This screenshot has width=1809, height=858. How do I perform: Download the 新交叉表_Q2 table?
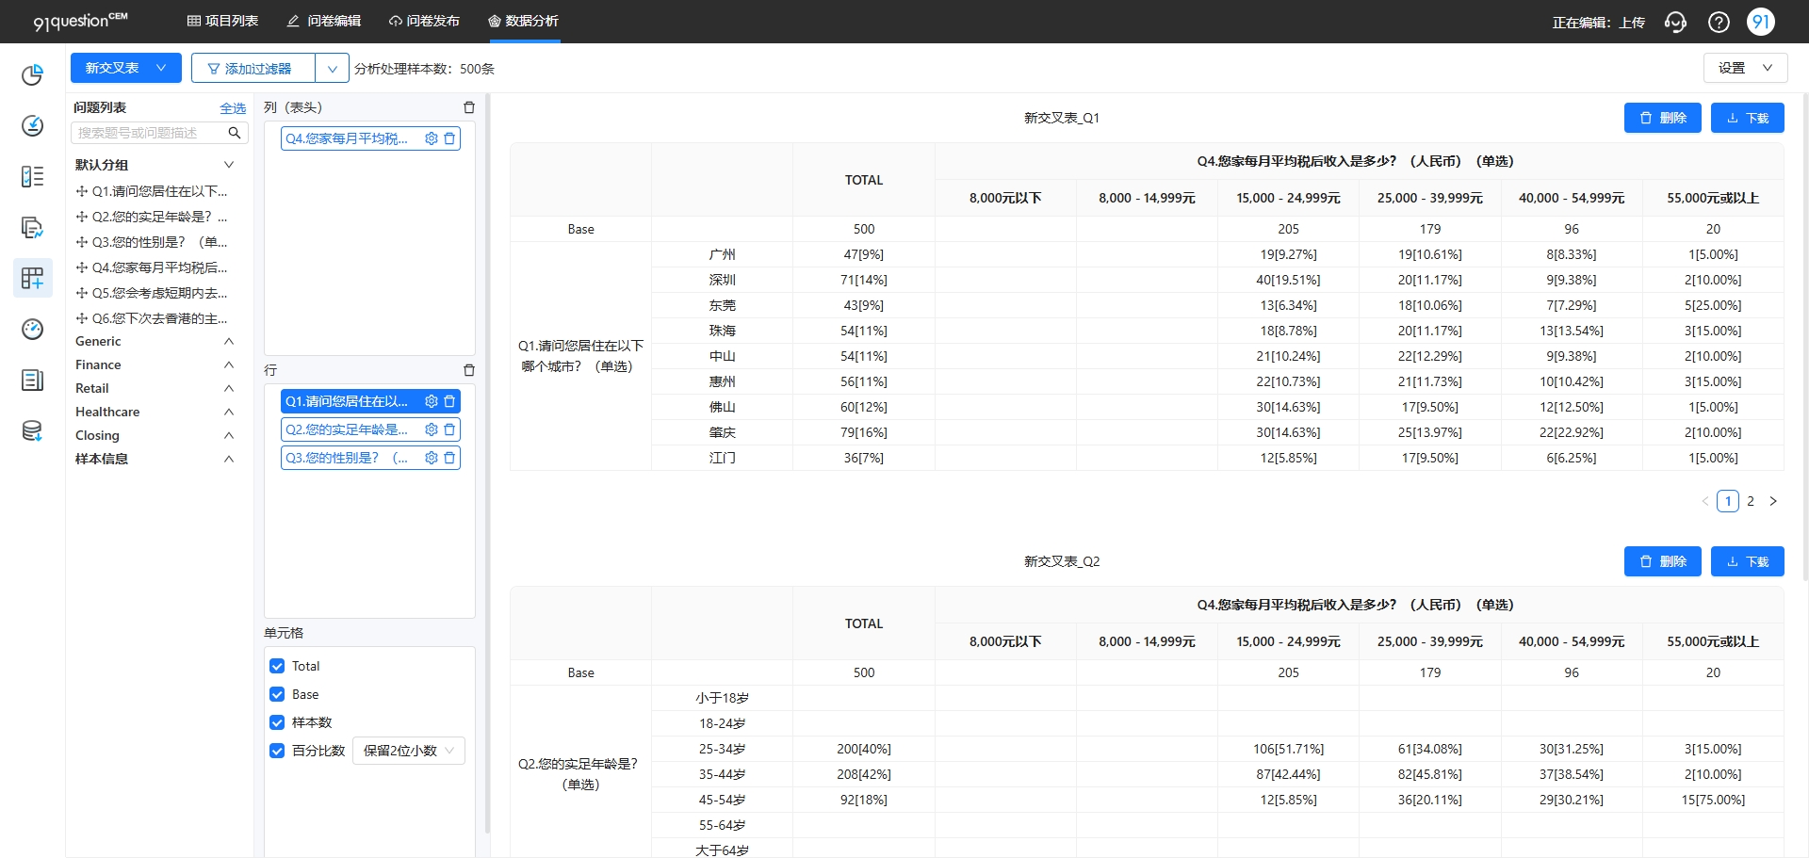(1748, 561)
